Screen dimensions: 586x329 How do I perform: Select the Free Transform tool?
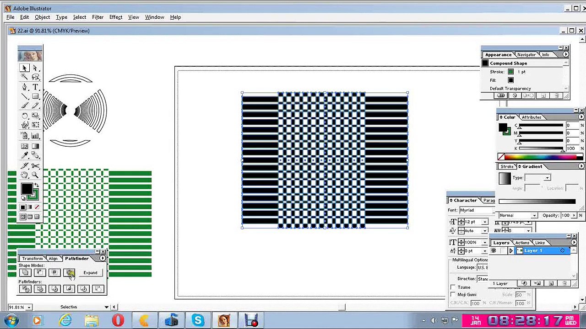click(x=35, y=125)
